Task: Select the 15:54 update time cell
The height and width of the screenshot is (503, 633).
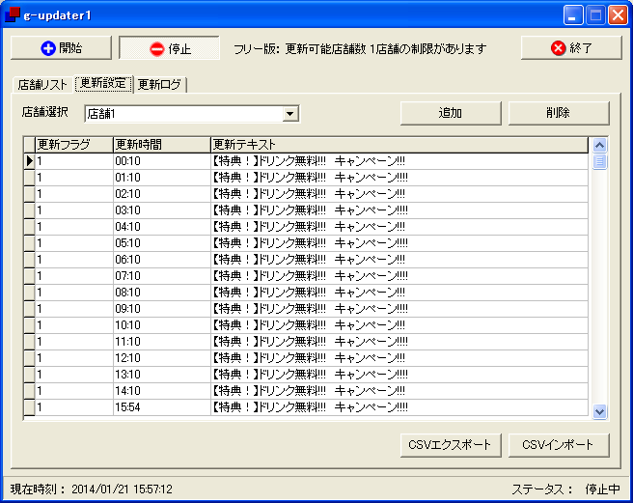Action: [x=160, y=407]
